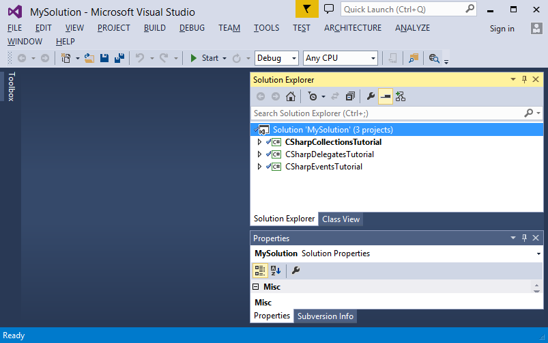The width and height of the screenshot is (548, 343).
Task: Click the Start debugging button
Action: point(205,58)
